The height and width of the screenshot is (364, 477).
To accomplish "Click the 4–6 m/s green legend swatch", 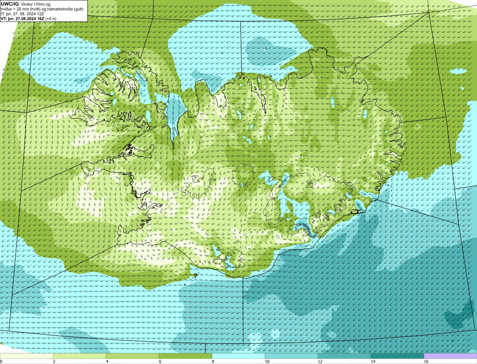I will 132,356.
